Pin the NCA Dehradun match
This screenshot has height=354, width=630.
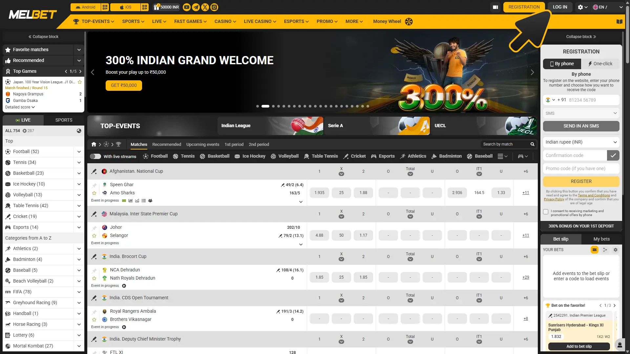click(x=94, y=270)
